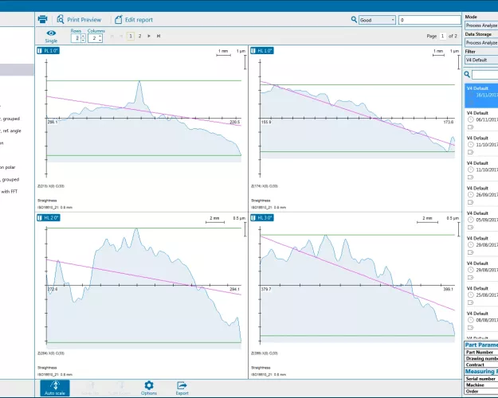Image resolution: width=498 pixels, height=398 pixels.
Task: Expand the Data Storage dropdown
Action: (x=480, y=42)
